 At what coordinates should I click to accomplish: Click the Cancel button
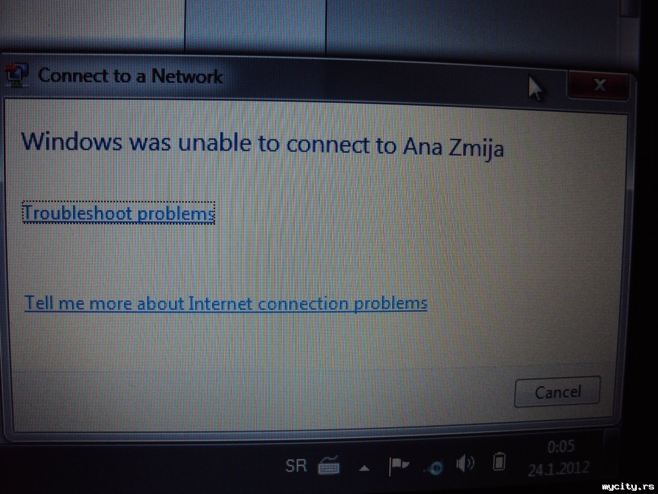tap(557, 392)
